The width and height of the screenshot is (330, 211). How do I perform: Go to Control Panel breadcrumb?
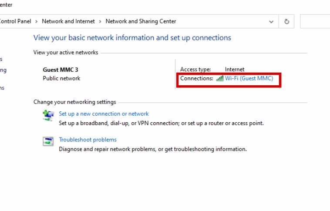click(x=15, y=21)
